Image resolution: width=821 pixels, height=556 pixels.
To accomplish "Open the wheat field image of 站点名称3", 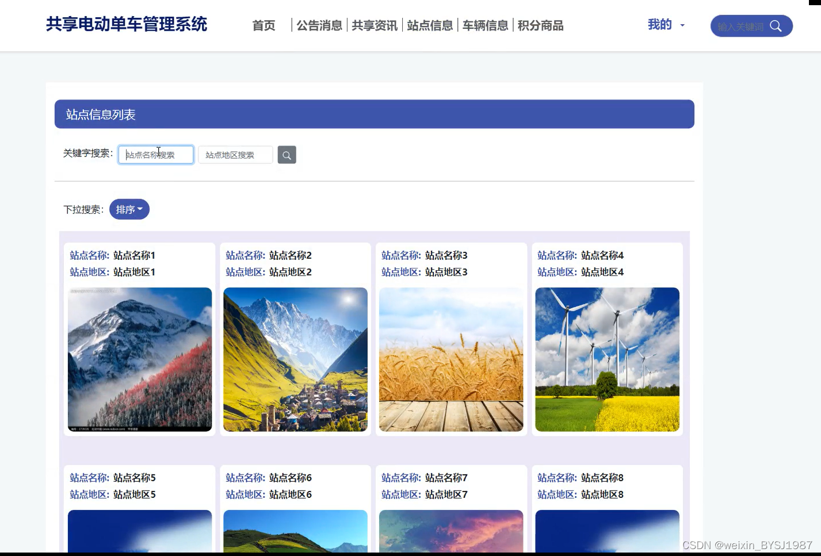I will pyautogui.click(x=451, y=359).
